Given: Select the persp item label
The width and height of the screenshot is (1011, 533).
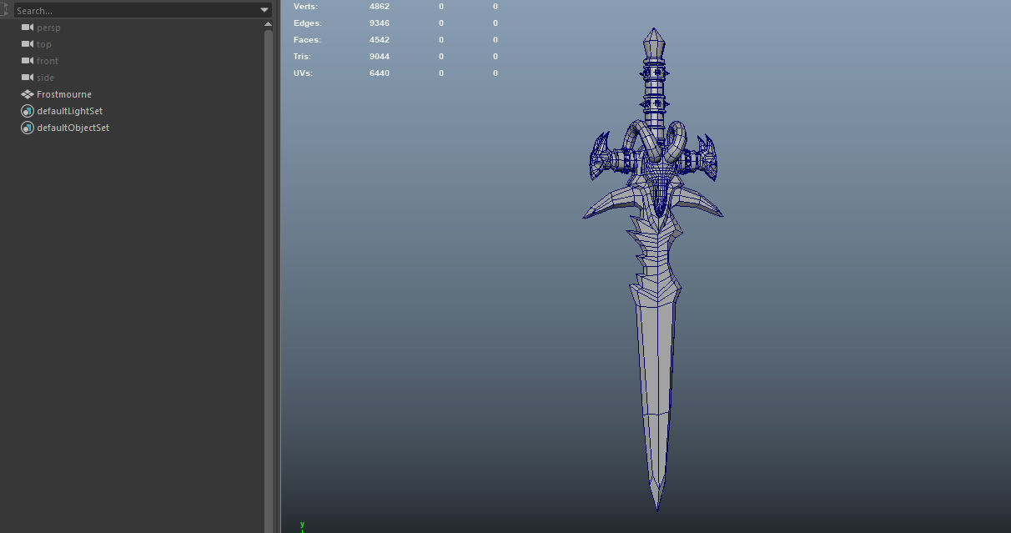Looking at the screenshot, I should pos(48,28).
